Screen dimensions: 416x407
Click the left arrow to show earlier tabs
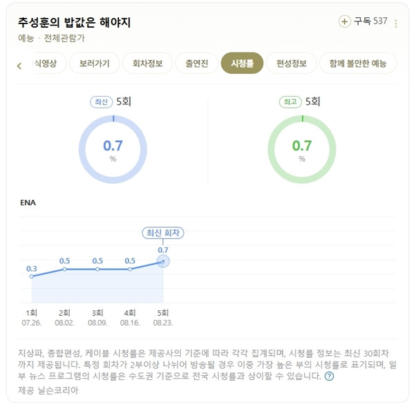click(19, 66)
